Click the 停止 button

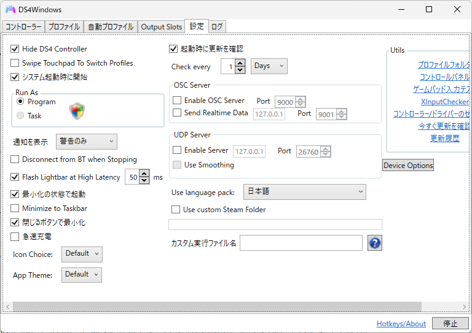pyautogui.click(x=450, y=323)
